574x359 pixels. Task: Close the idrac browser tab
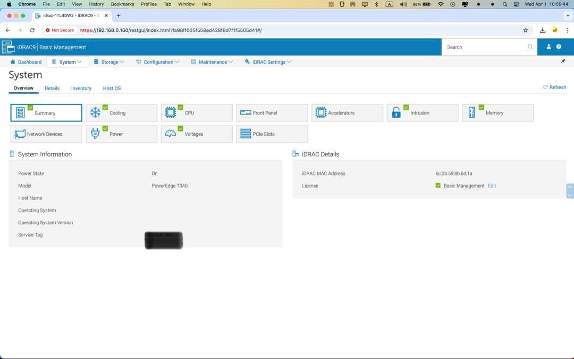click(106, 16)
